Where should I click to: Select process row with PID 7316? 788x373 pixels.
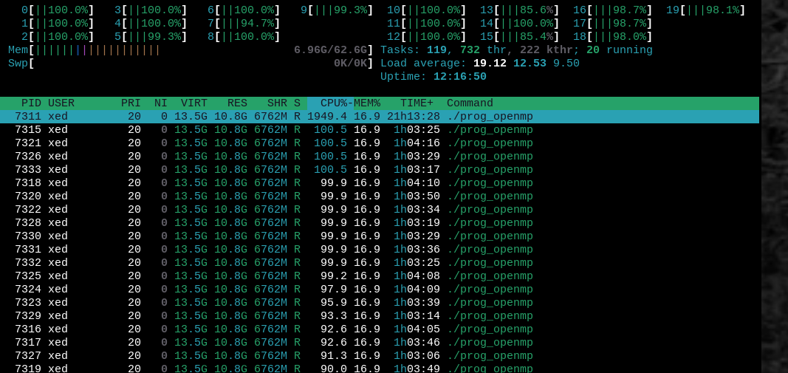click(x=380, y=329)
